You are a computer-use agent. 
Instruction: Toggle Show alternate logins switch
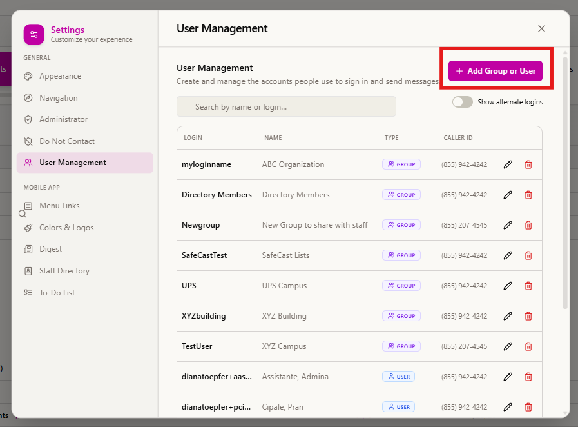tap(462, 102)
